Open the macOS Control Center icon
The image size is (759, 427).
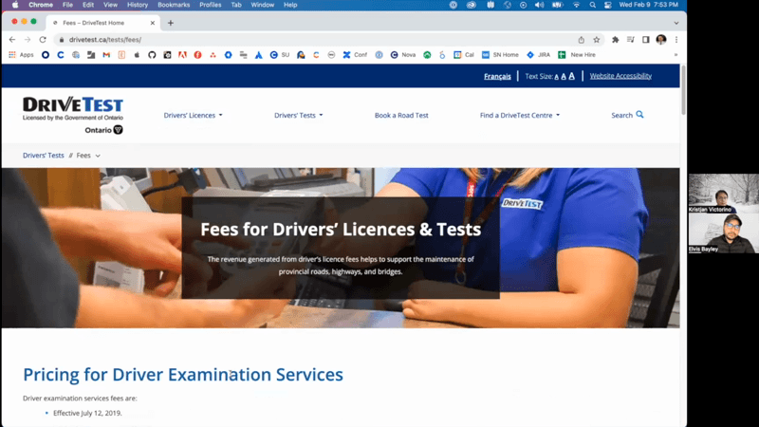point(608,5)
